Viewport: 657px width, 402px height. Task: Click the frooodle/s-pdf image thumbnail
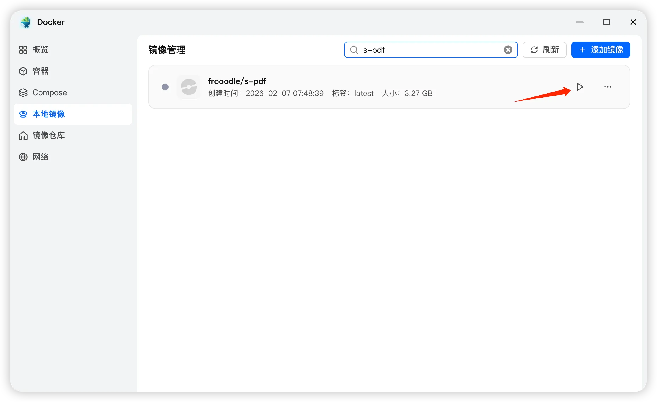189,87
